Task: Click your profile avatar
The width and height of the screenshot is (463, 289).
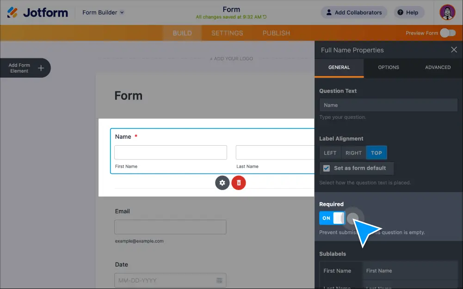Action: click(446, 12)
